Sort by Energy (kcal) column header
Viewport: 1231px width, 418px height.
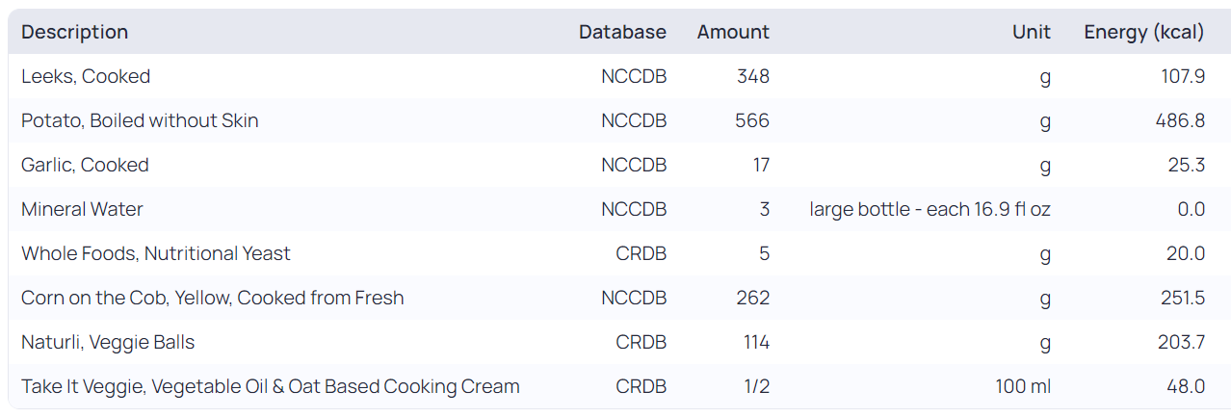click(1143, 32)
